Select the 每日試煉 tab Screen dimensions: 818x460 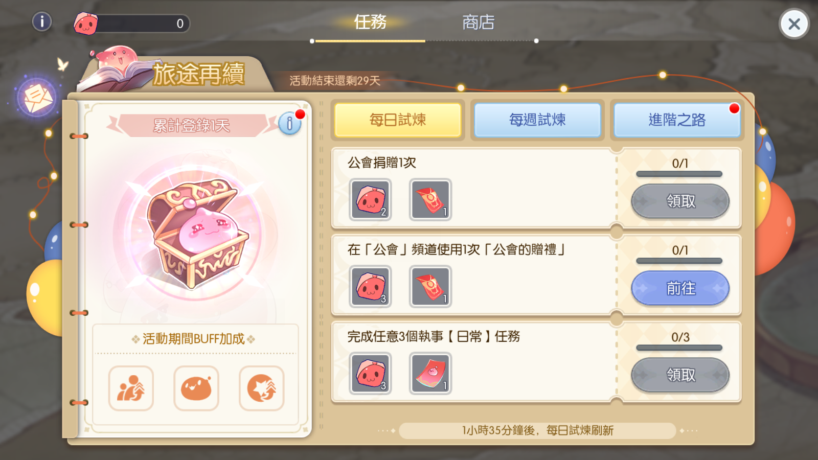pos(398,120)
